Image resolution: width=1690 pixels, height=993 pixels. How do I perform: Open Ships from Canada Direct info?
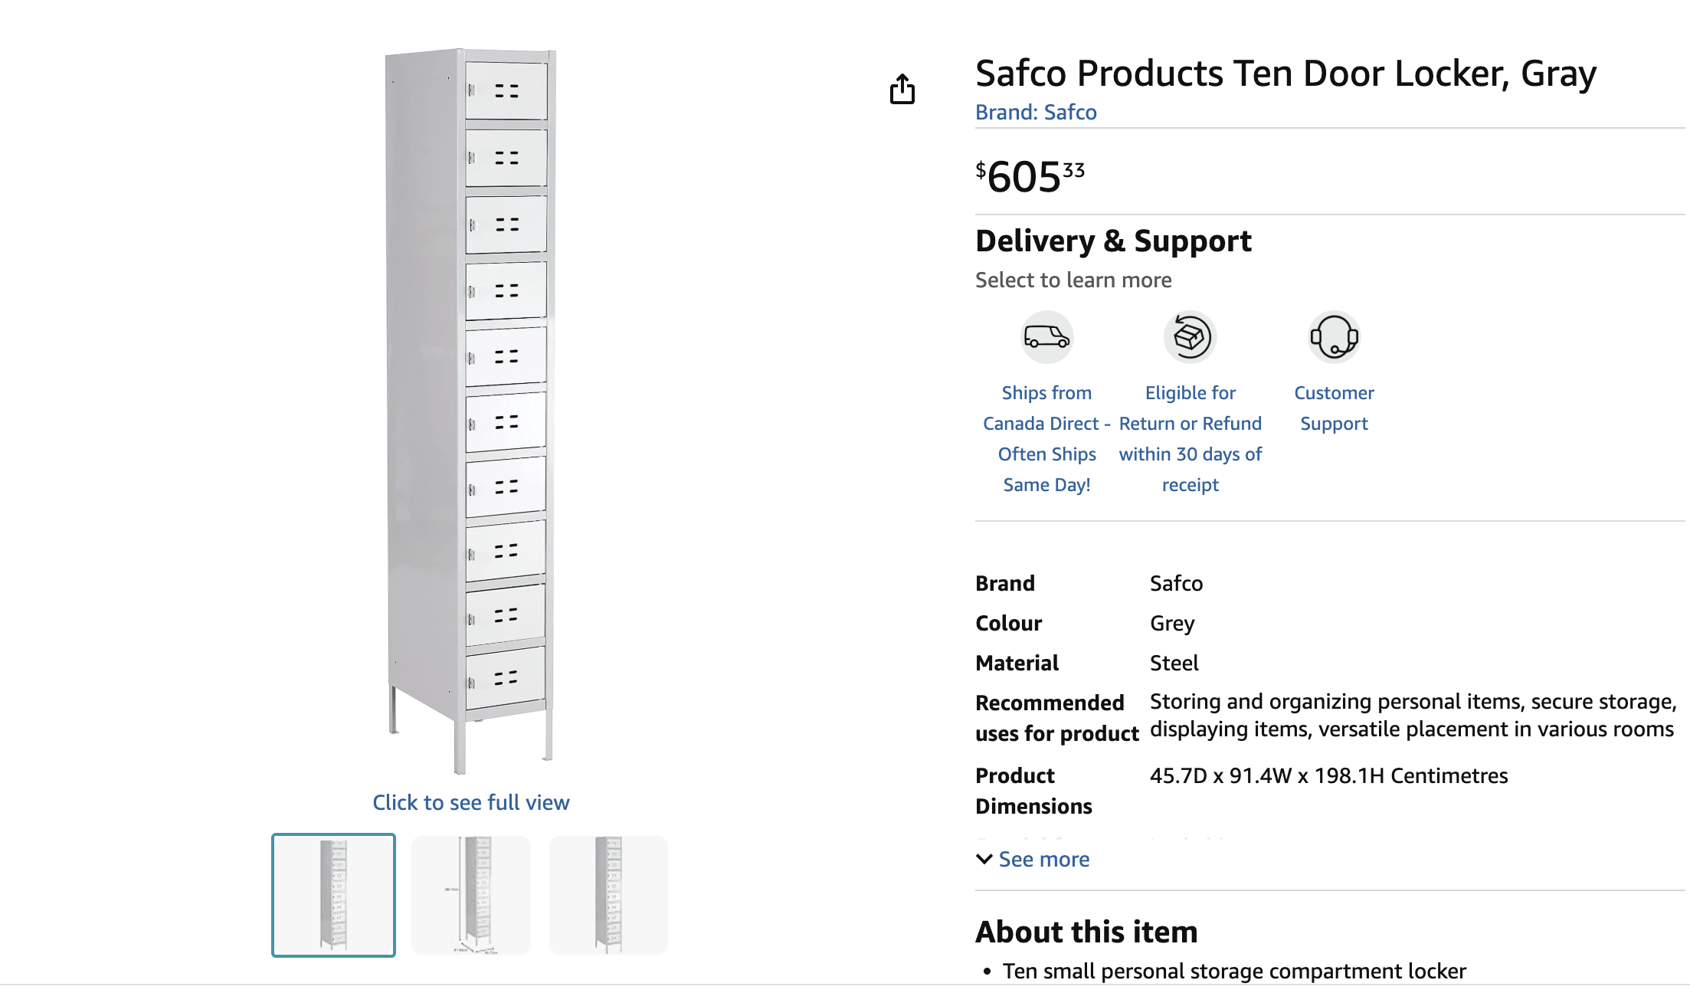point(1046,438)
